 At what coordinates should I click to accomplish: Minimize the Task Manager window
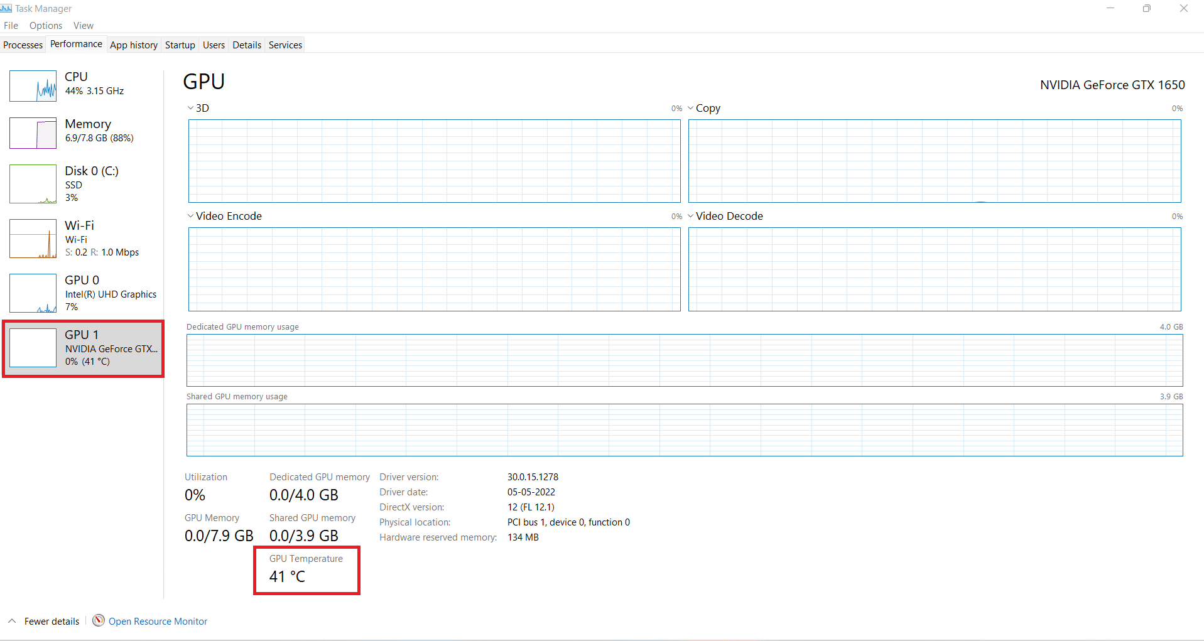tap(1110, 8)
